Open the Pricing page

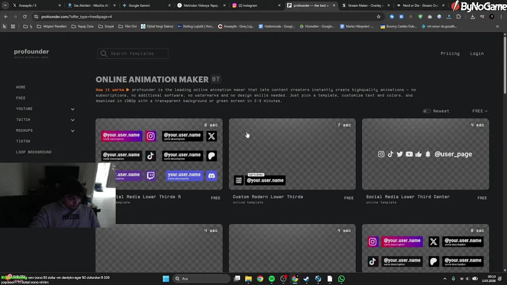[450, 53]
